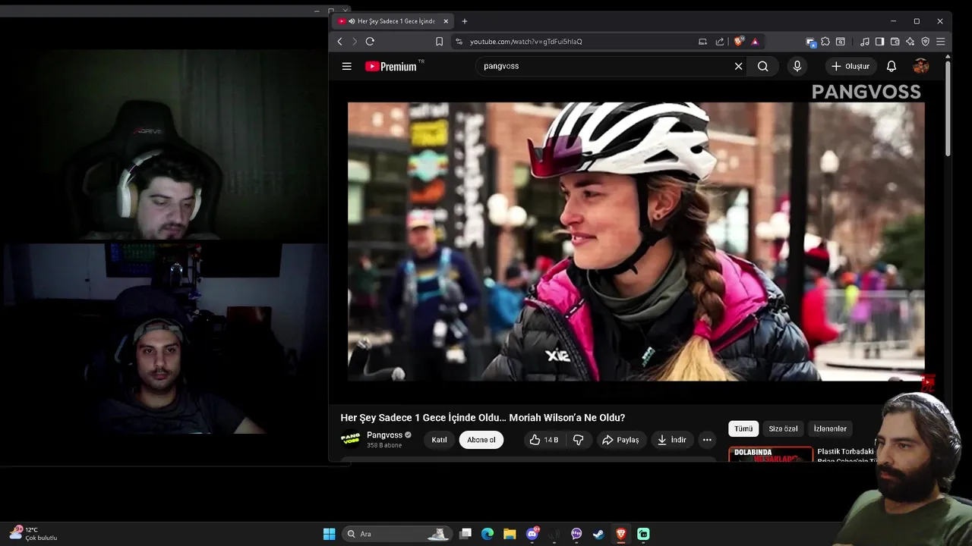Open the browser main menu
The width and height of the screenshot is (972, 546).
coord(940,42)
